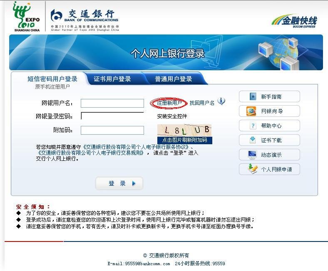Click 点击图片刷新附加码 to refresh captcha
Image resolution: width=328 pixels, height=271 pixels.
[x=185, y=140]
